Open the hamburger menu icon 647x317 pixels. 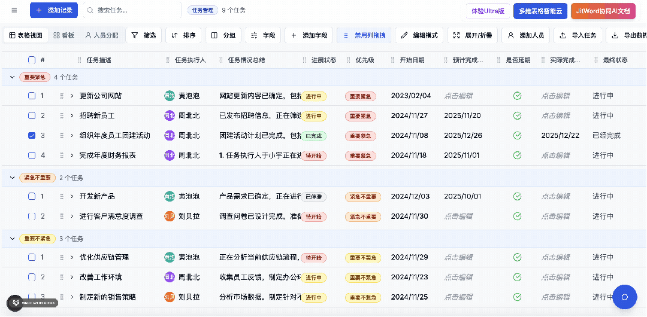[14, 10]
